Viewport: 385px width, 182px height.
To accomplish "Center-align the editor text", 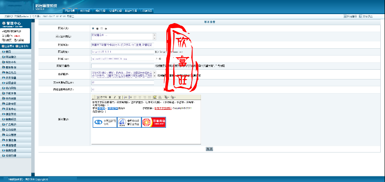I will click(140, 97).
